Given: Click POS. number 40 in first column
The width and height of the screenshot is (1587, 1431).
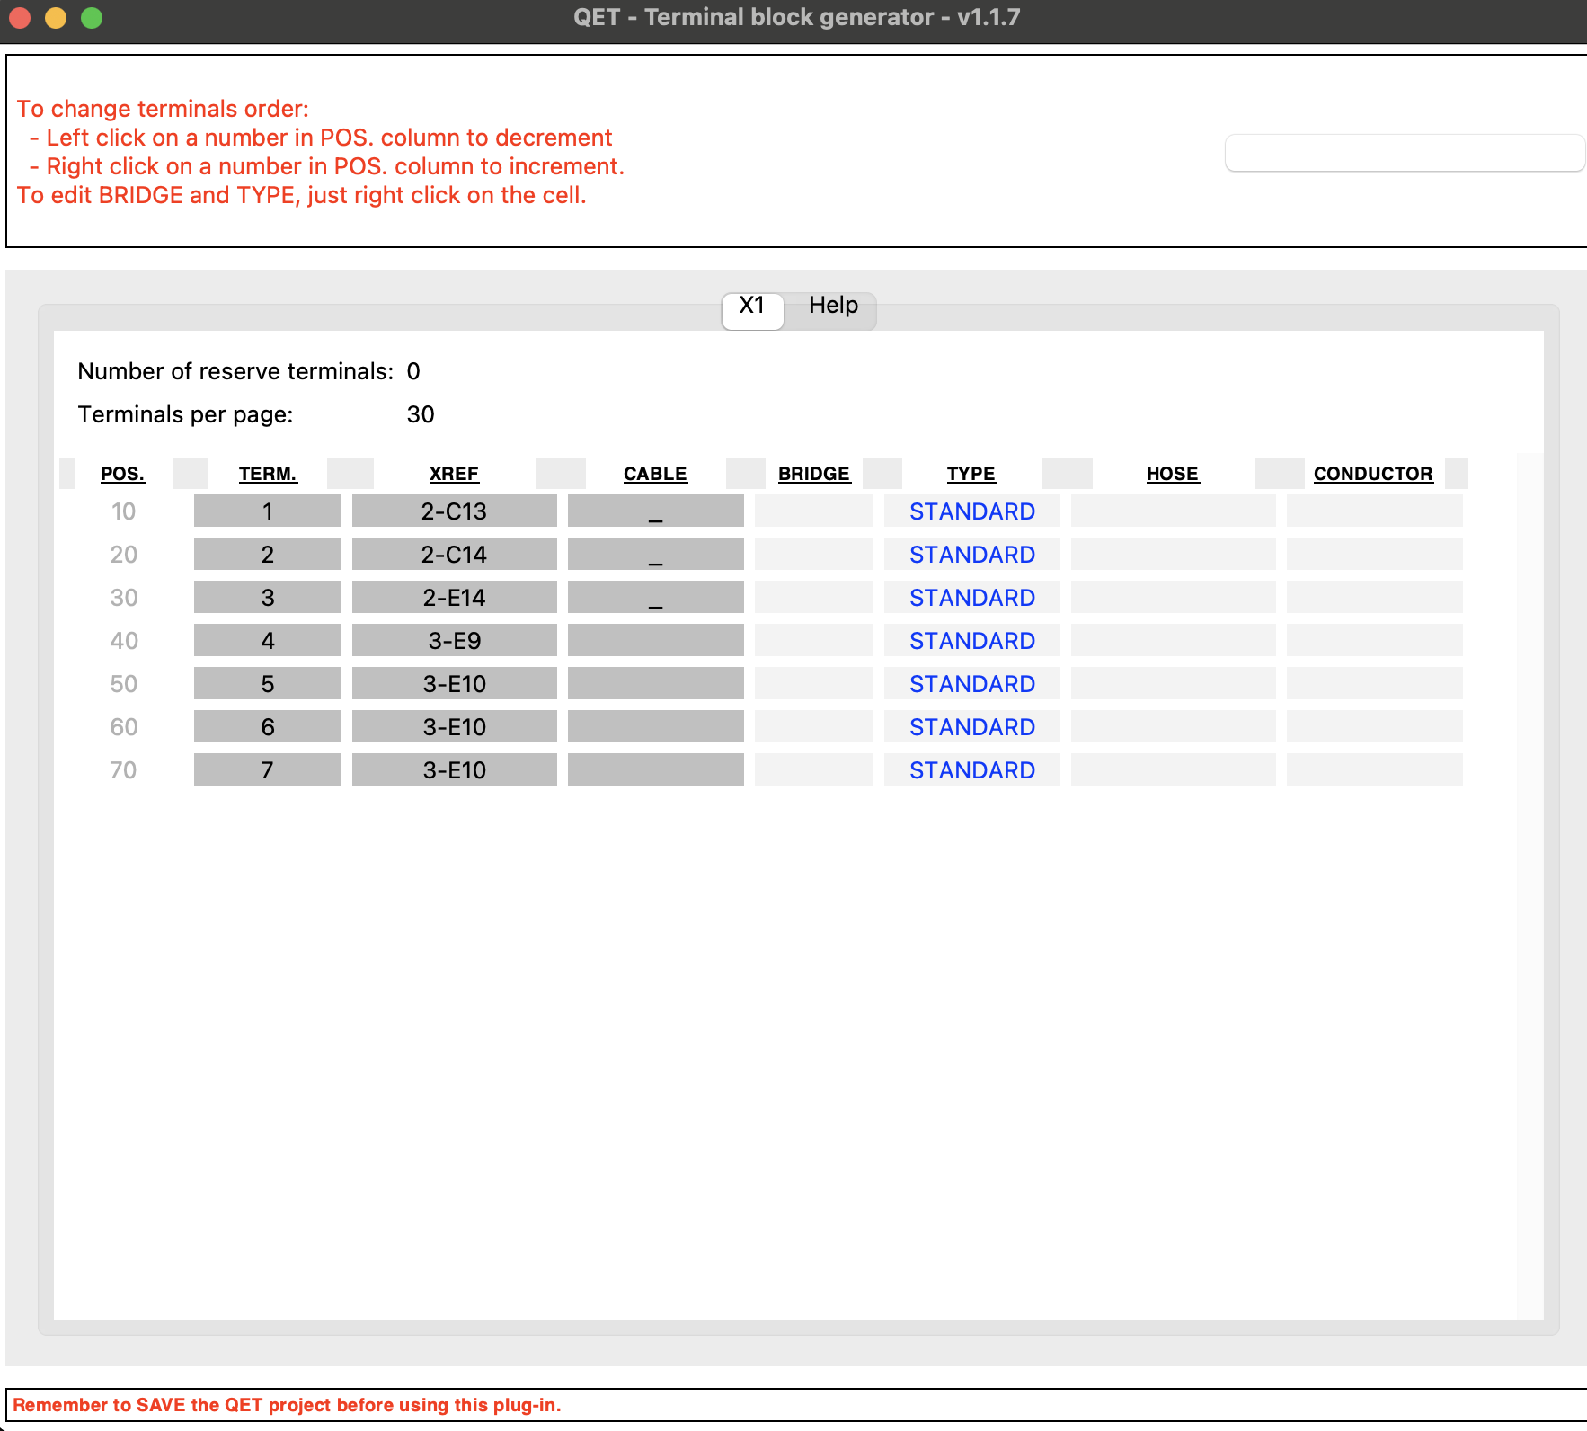Looking at the screenshot, I should pyautogui.click(x=123, y=641).
